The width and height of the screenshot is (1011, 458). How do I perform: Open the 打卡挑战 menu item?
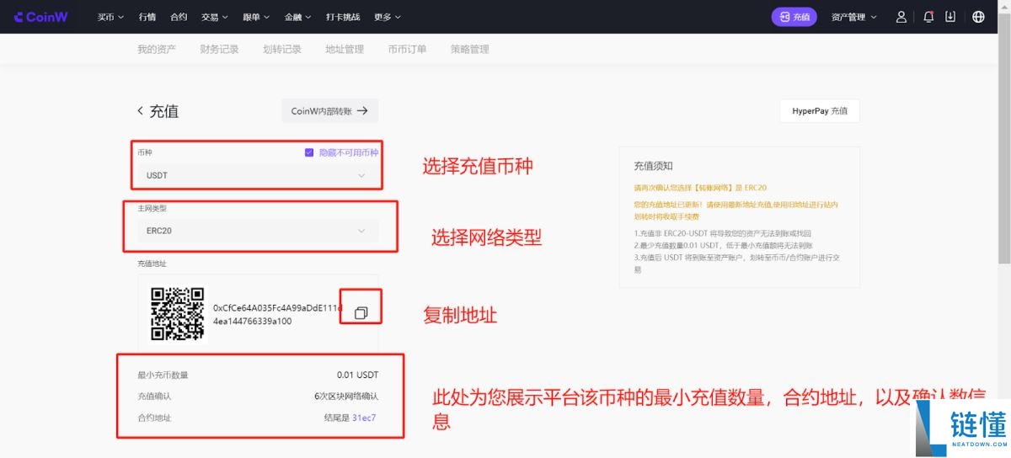pos(343,17)
